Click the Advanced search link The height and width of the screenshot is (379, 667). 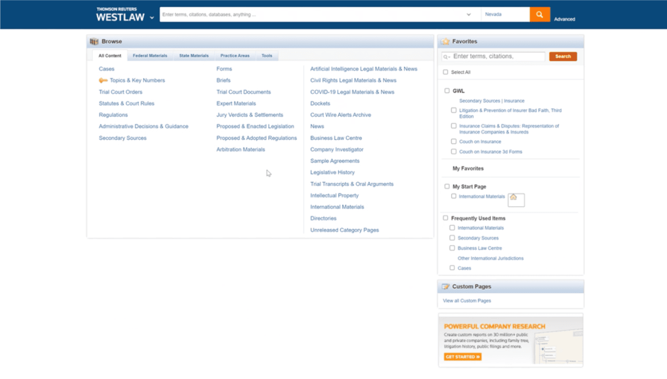(x=565, y=19)
